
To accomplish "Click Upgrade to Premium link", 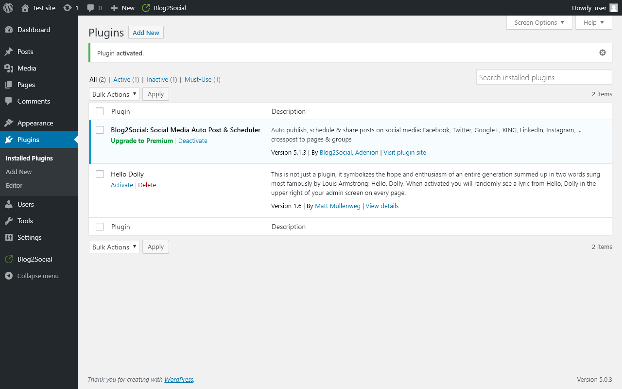I will pyautogui.click(x=142, y=141).
